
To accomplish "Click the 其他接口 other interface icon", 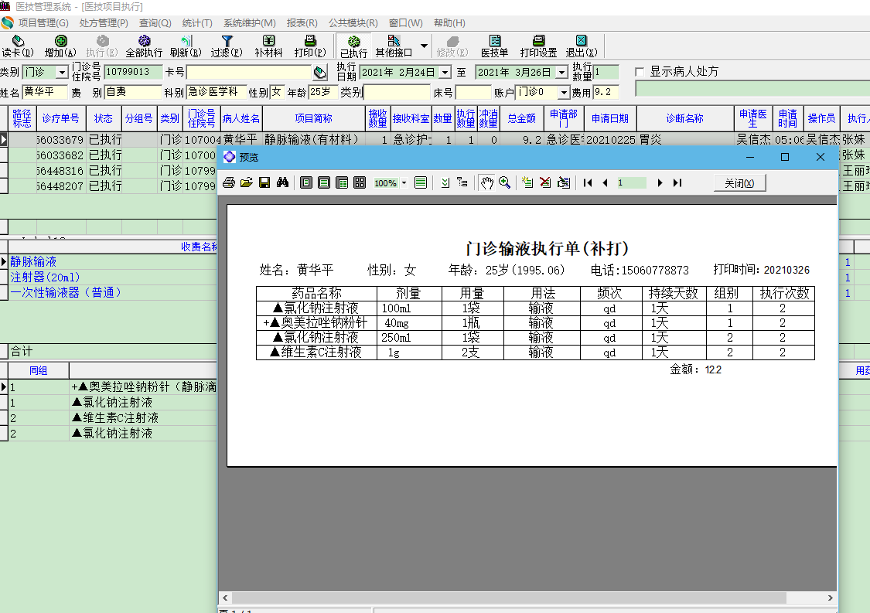I will click(x=394, y=41).
